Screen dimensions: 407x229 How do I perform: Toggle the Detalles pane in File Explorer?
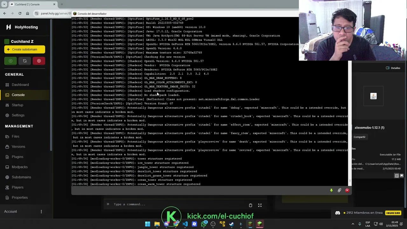tap(393, 68)
